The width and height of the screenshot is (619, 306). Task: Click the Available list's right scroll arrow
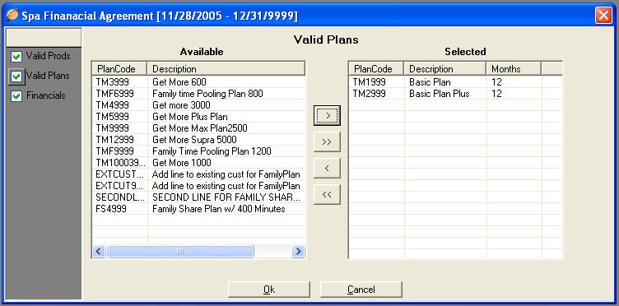pyautogui.click(x=299, y=251)
